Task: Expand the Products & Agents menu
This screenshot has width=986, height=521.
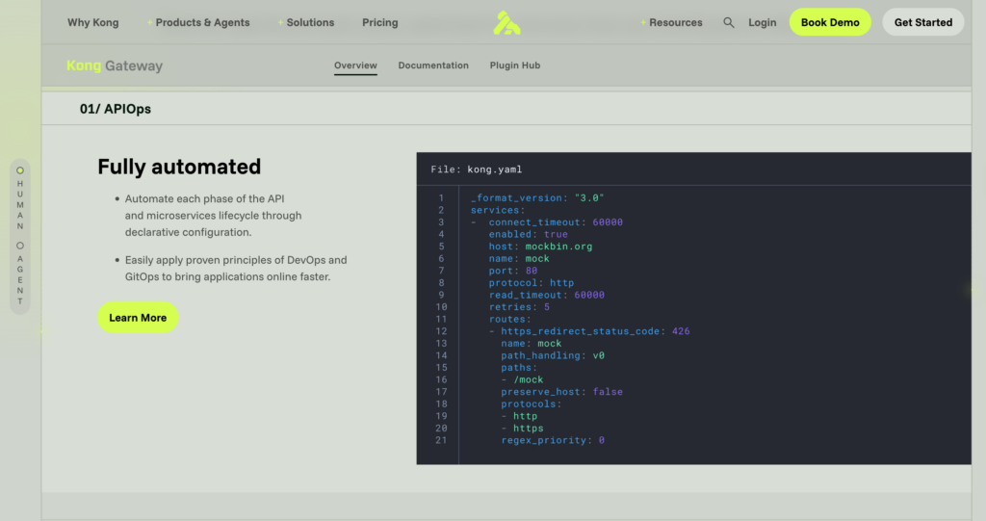Action: pos(198,23)
